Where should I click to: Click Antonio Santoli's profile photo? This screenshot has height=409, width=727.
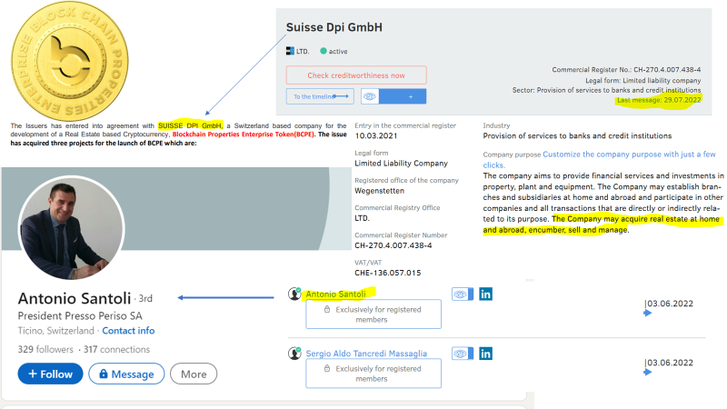tap(71, 228)
